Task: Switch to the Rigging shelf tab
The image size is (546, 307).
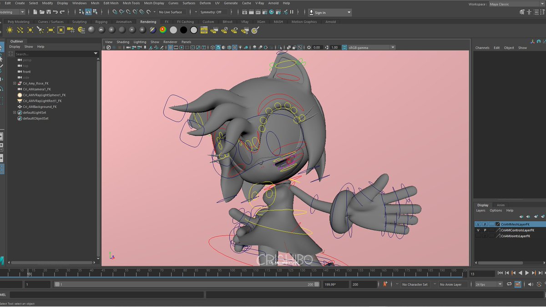Action: pos(101,21)
